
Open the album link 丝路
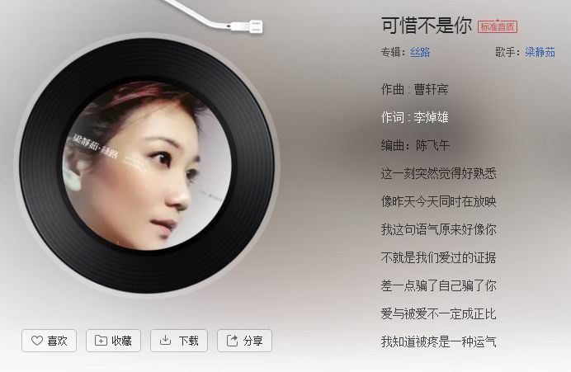tap(420, 52)
